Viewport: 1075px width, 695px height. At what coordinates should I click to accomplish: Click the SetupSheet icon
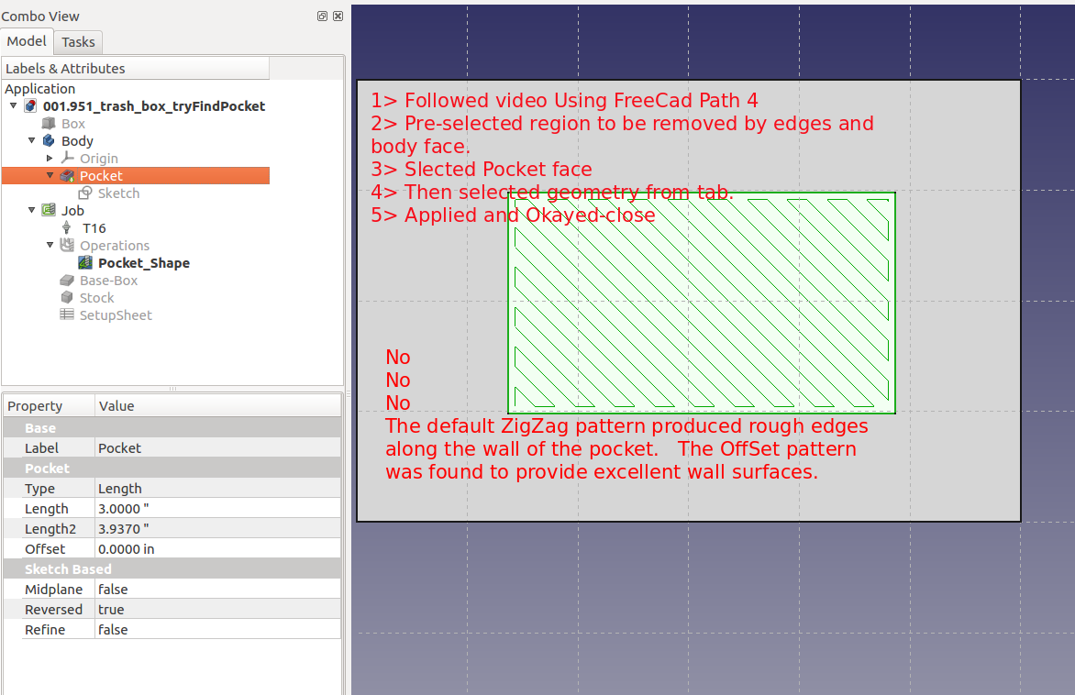[67, 315]
